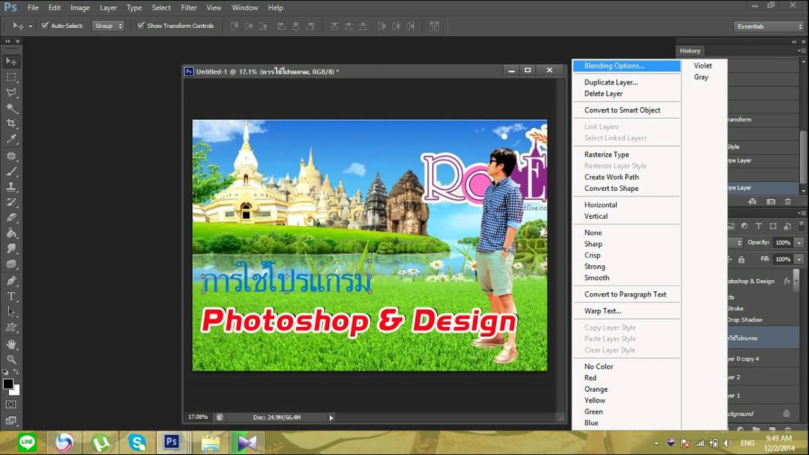
Task: Open the History panel flyout menu
Action: point(801,51)
